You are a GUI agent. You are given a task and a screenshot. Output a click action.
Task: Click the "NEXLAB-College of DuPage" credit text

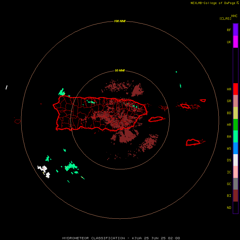pyautogui.click(x=213, y=3)
